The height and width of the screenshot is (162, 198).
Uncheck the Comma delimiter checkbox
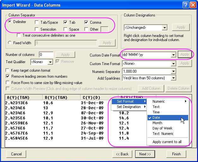(x=87, y=22)
